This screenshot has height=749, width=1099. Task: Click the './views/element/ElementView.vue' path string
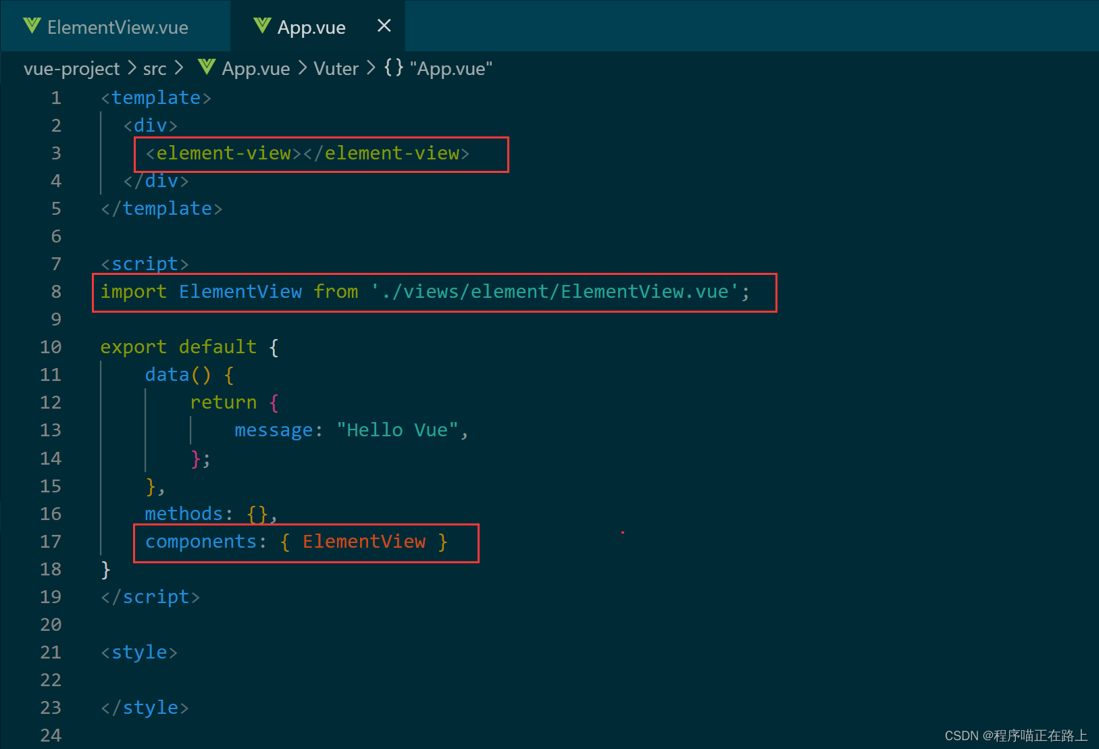pos(555,292)
